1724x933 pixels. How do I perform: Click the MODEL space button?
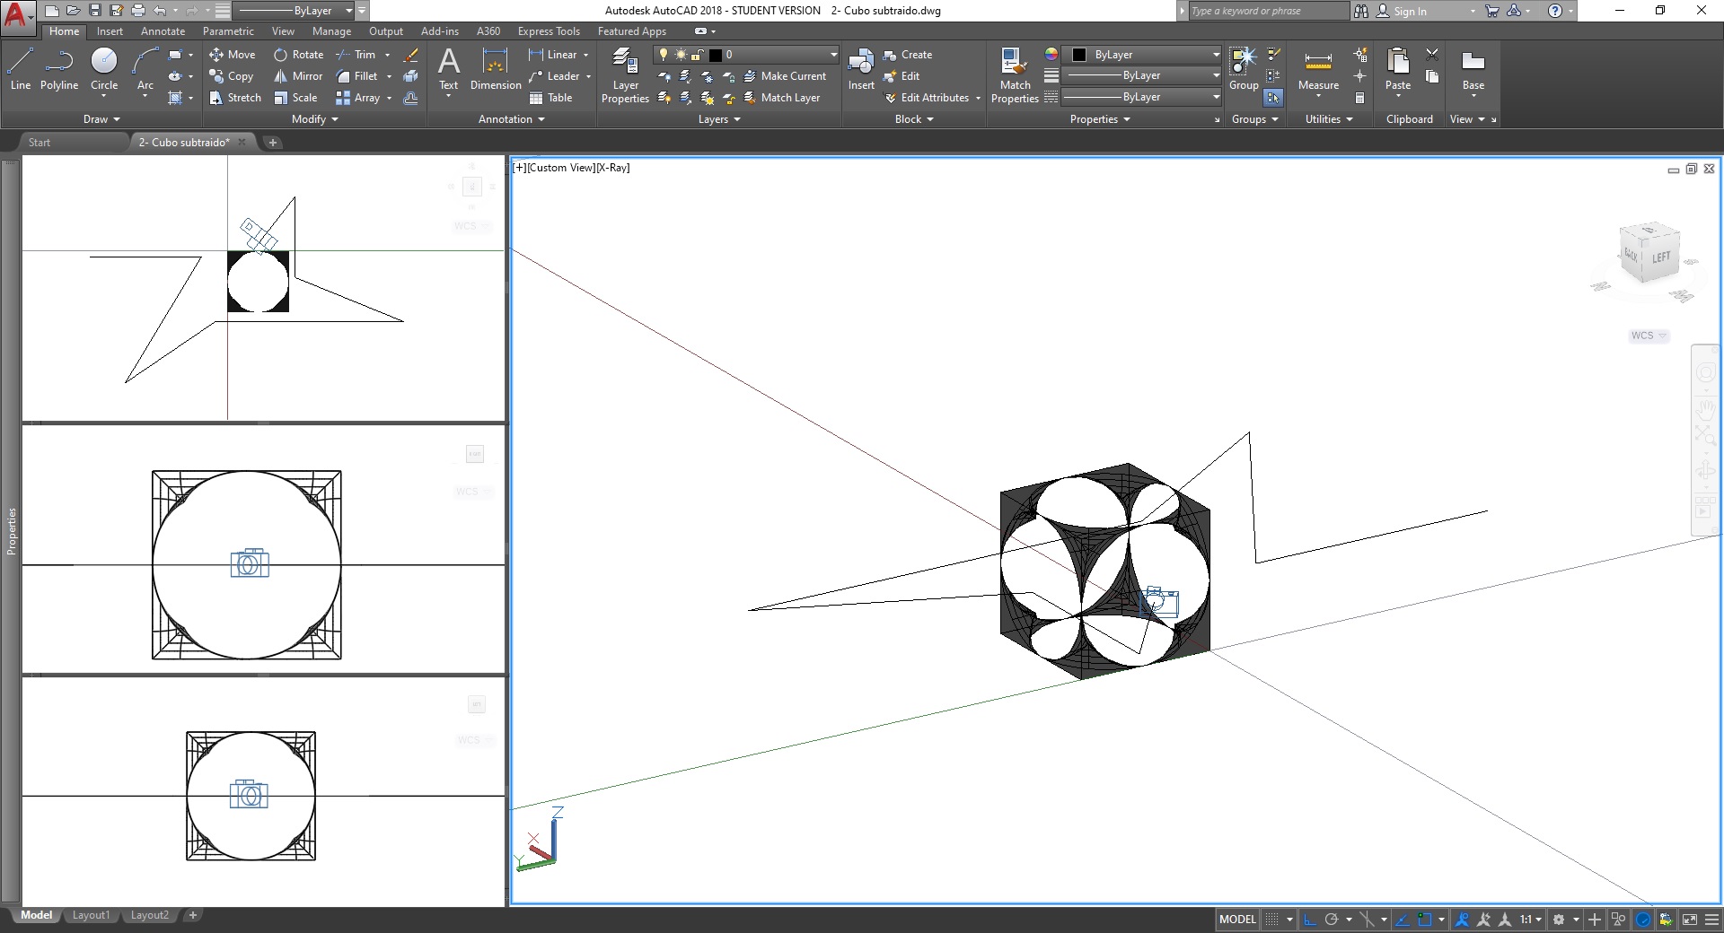pyautogui.click(x=1237, y=920)
